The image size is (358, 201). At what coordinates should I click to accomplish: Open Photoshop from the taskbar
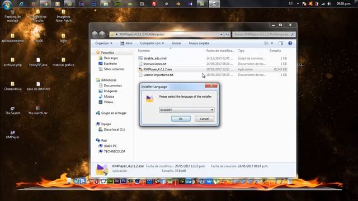(x=93, y=4)
